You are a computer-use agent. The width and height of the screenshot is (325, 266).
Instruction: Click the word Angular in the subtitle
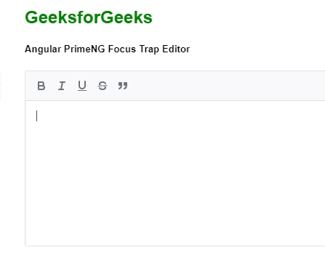point(43,49)
